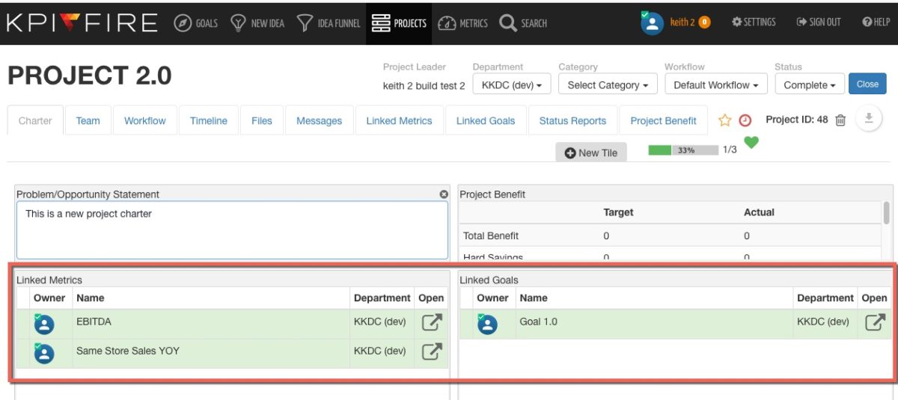Change Status using the Complete dropdown
This screenshot has height=400, width=898.
tap(810, 84)
